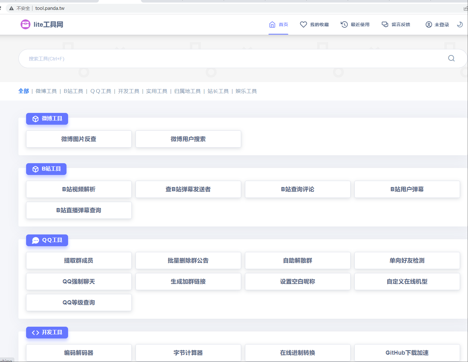Open the 提取群成员 tool
The width and height of the screenshot is (468, 362).
(79, 261)
